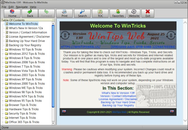Click the page icon beside Version / Contact Information
This screenshot has height=130, width=188.
pos(7,32)
